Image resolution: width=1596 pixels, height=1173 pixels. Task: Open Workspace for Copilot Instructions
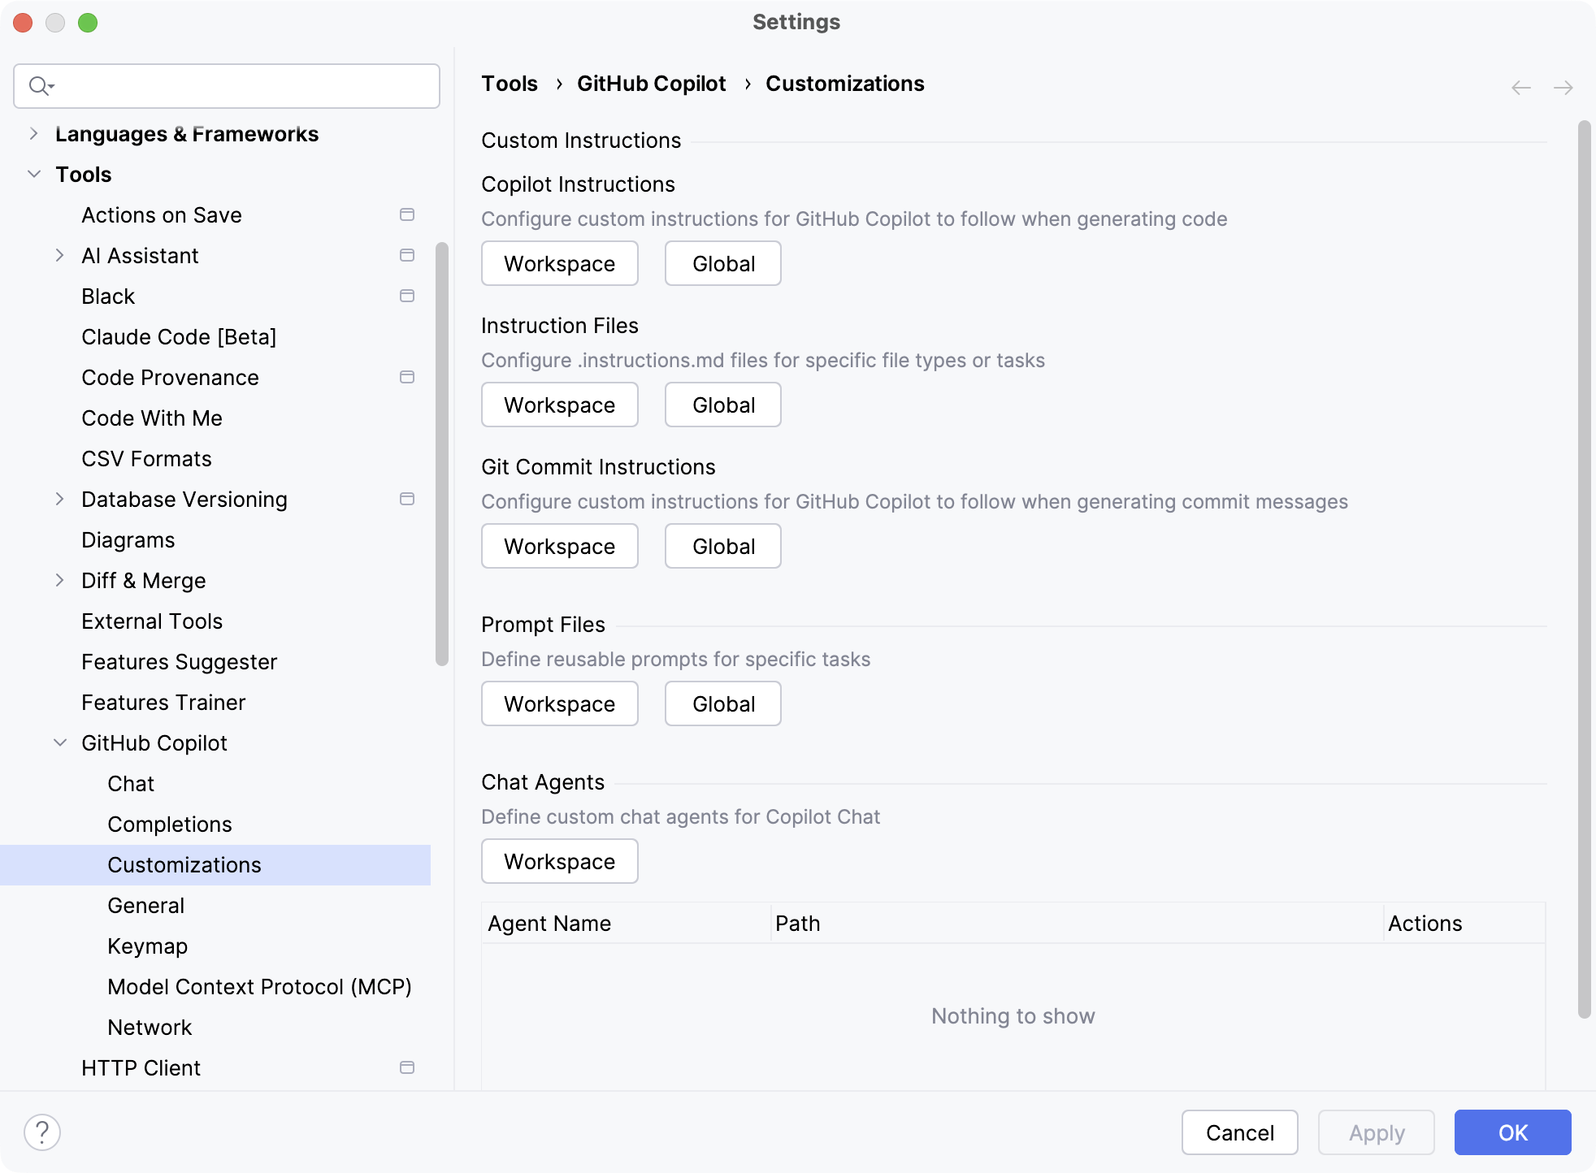(559, 263)
